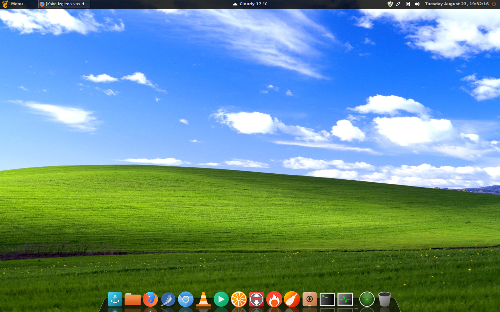Open VLC media player cone icon
Viewport: 500px width, 312px height.
[203, 300]
